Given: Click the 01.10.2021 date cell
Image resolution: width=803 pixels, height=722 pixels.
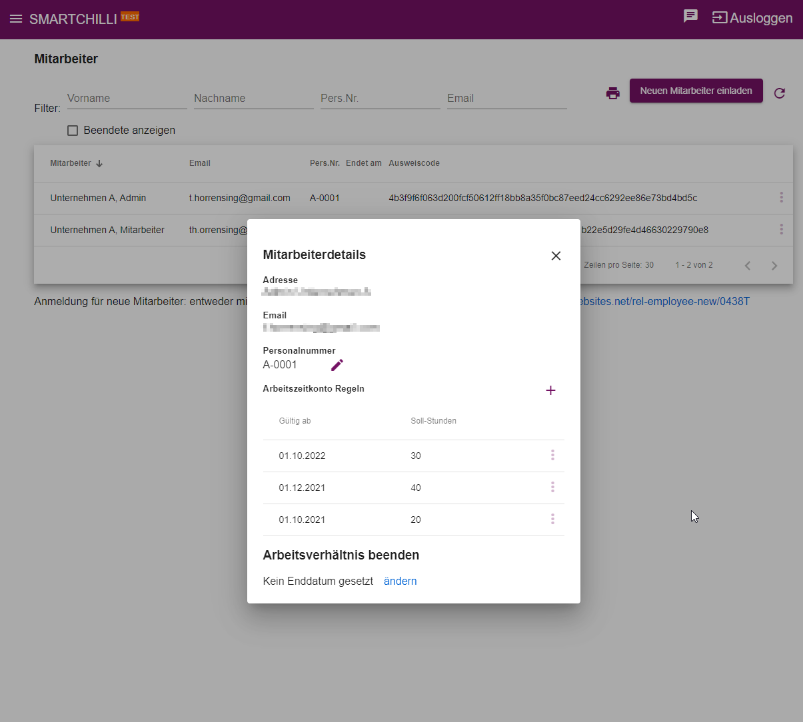Looking at the screenshot, I should [x=302, y=520].
